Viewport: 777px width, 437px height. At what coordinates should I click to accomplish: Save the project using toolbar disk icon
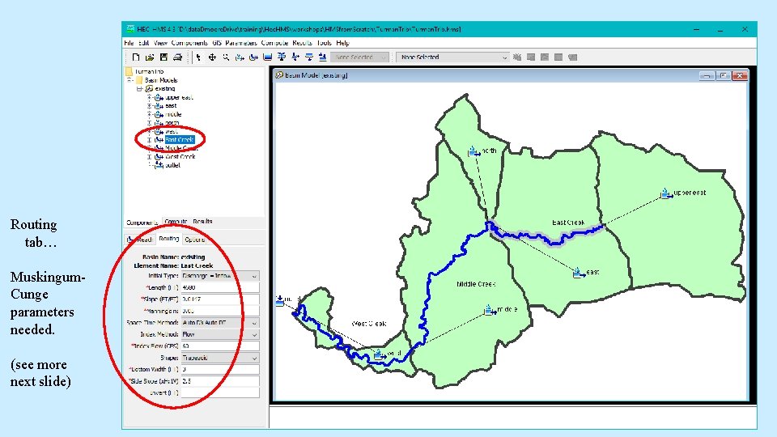click(163, 57)
